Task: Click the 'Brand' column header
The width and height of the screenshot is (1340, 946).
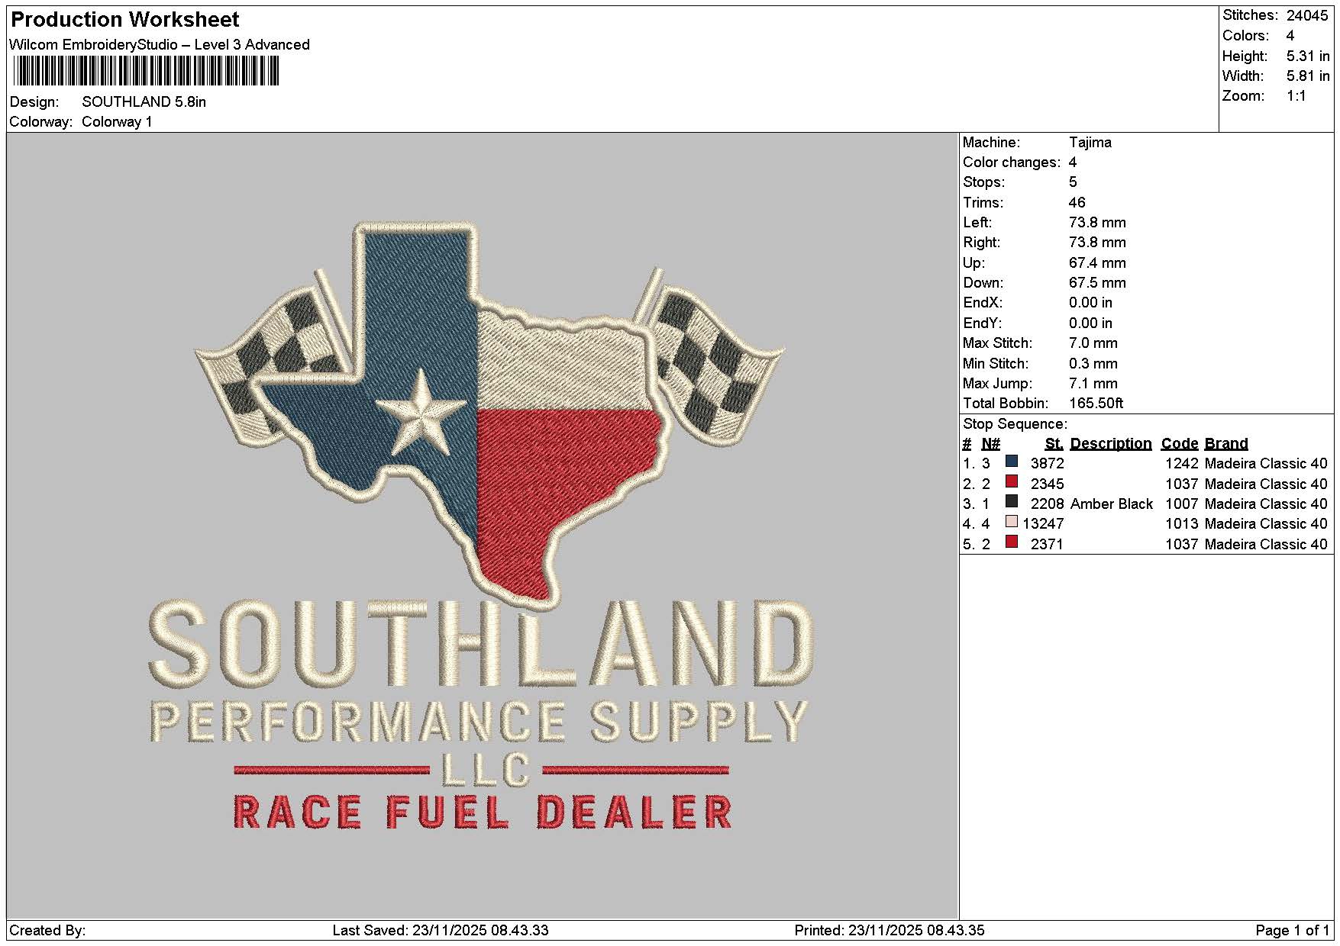Action: pos(1226,444)
